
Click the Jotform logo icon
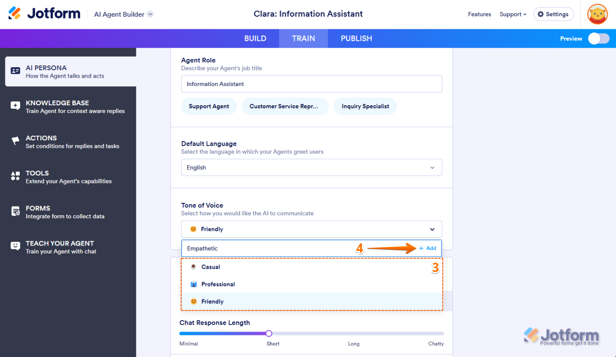(14, 14)
